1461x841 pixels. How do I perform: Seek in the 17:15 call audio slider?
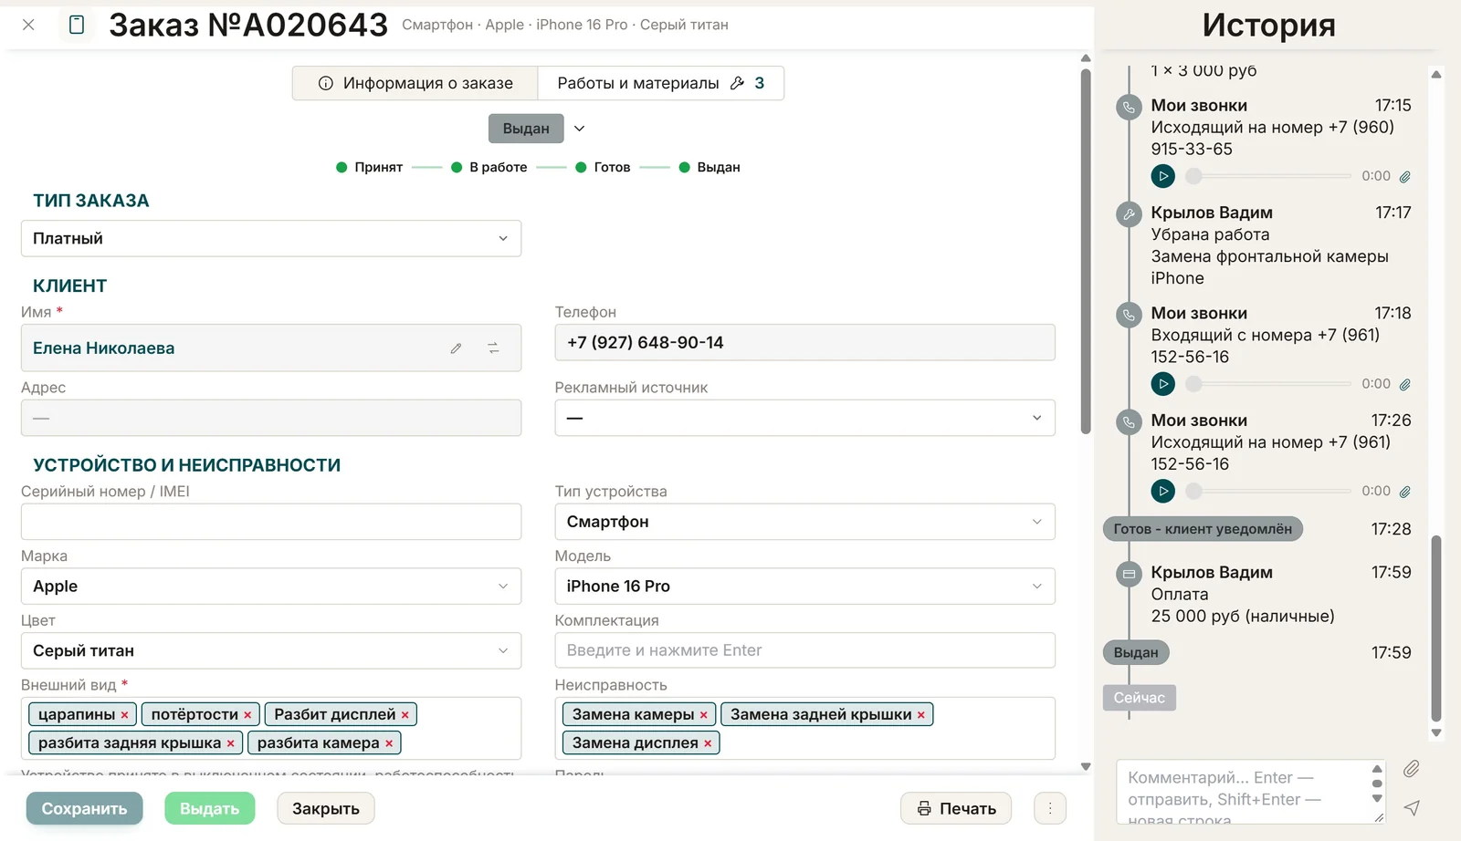tap(1268, 176)
